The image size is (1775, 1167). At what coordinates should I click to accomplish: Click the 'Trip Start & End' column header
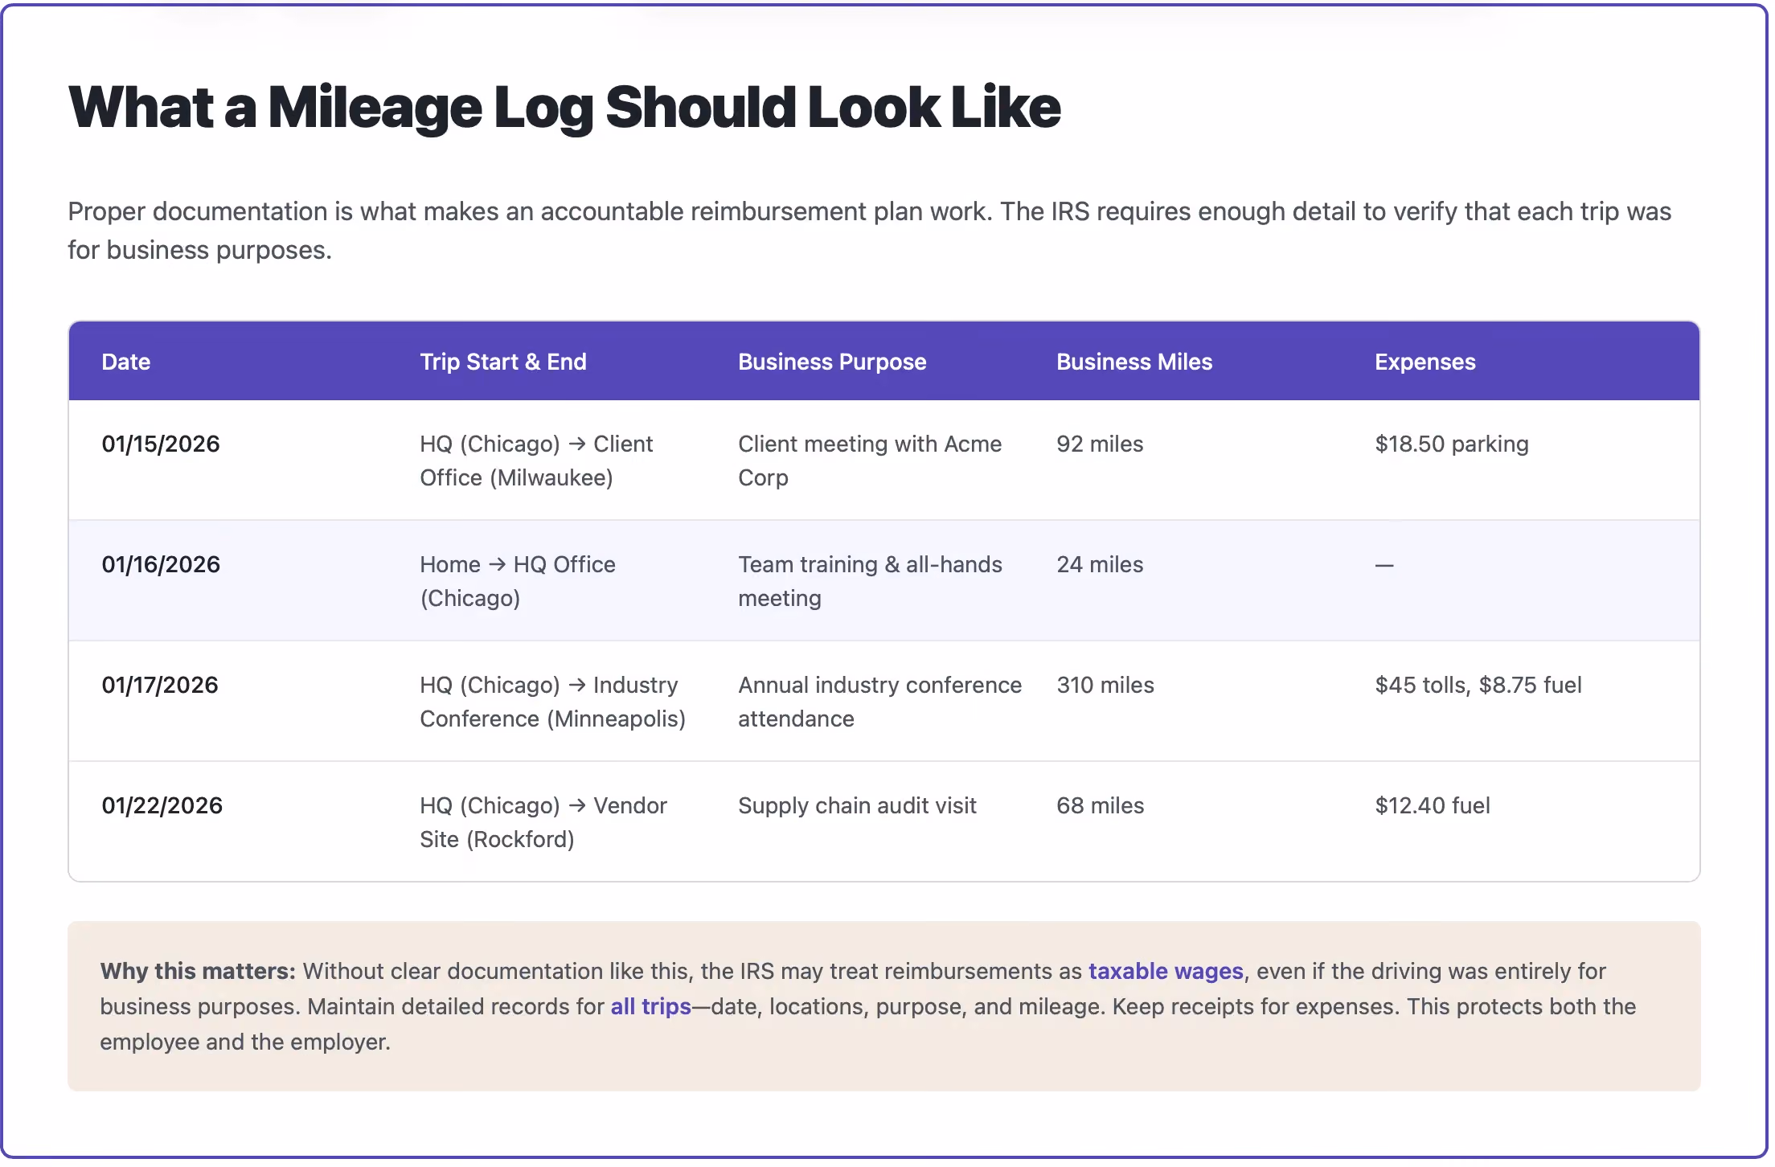503,362
